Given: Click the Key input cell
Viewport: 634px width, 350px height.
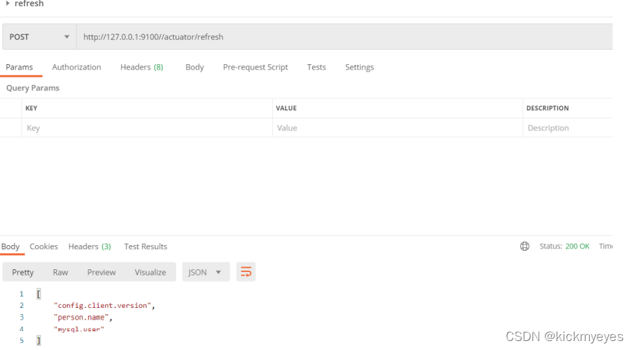Looking at the screenshot, I should (x=147, y=128).
